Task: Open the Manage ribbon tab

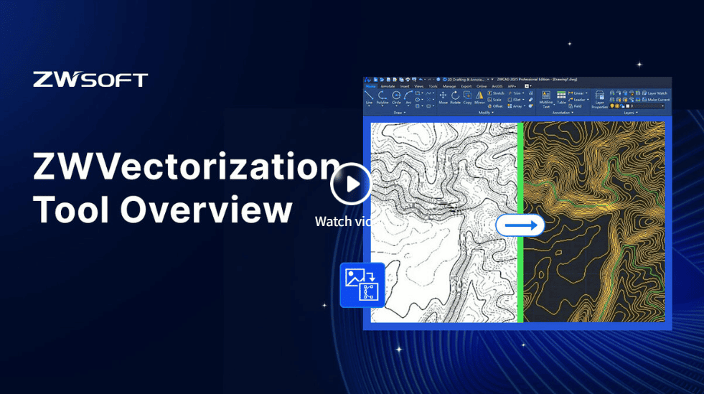Action: [449, 86]
